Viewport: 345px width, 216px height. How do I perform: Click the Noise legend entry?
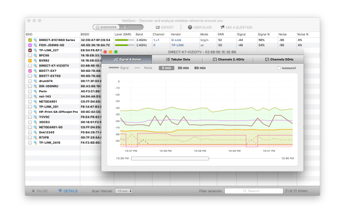coord(143,68)
